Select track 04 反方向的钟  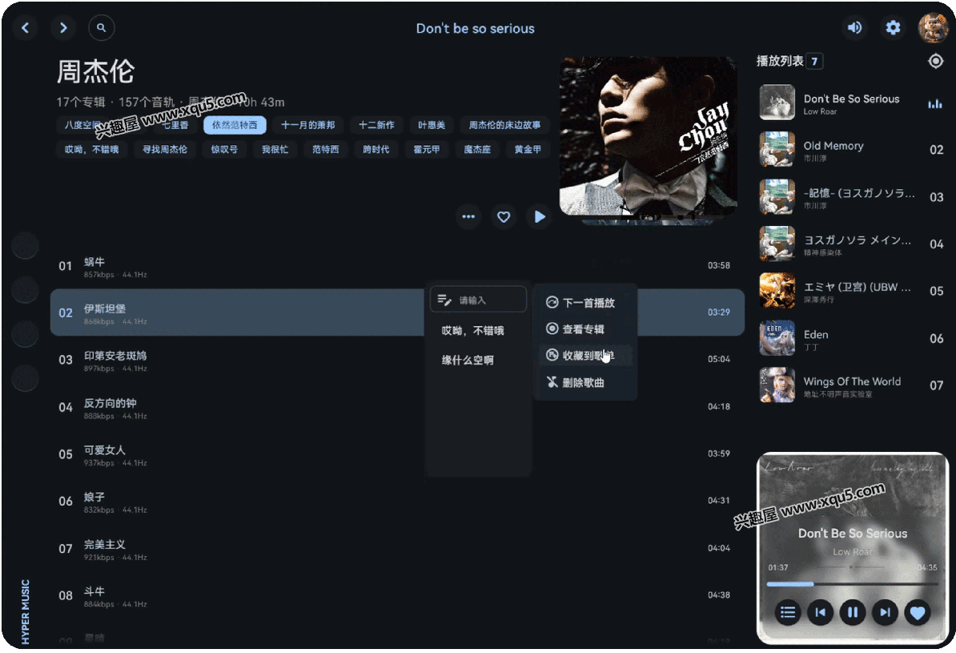(397, 407)
